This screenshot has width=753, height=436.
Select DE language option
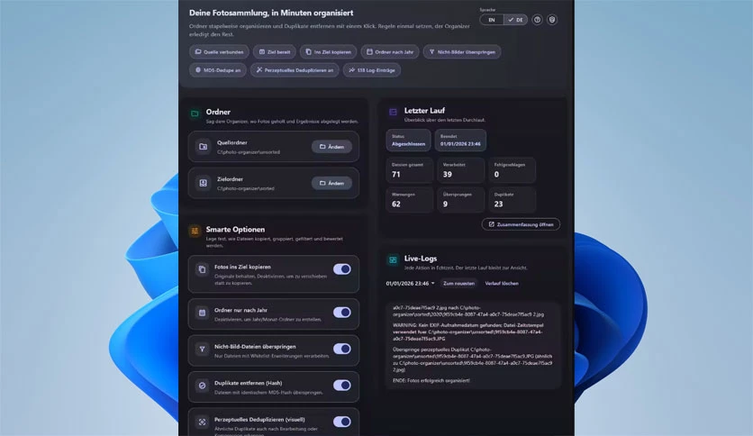tap(516, 20)
